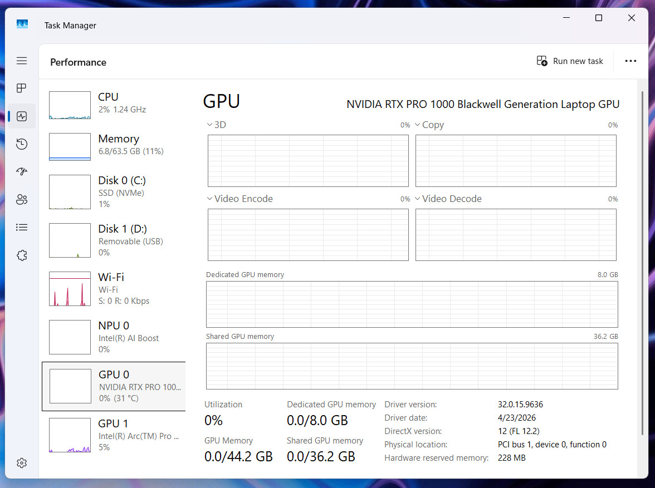The width and height of the screenshot is (655, 488).
Task: Click the driver version value 32.0.15.9636
Action: [520, 405]
